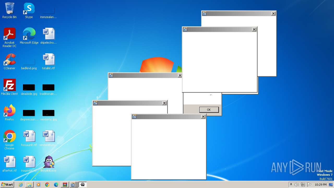334x188 pixels.
Task: Click the Show desktop button
Action: 331,185
